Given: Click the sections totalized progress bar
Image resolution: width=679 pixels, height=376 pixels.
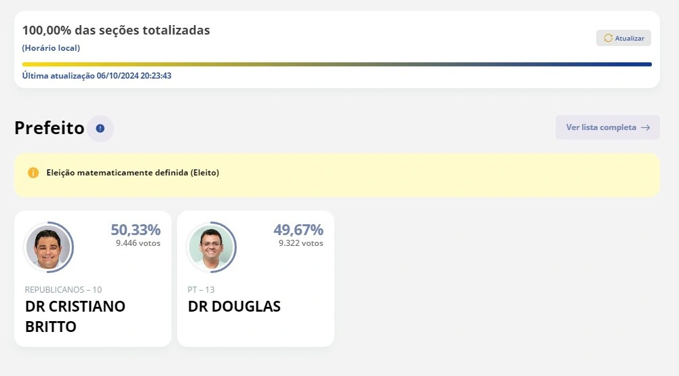Looking at the screenshot, I should click(x=336, y=64).
